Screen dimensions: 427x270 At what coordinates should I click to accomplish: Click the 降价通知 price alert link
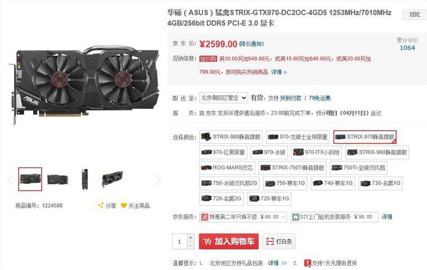(252, 44)
